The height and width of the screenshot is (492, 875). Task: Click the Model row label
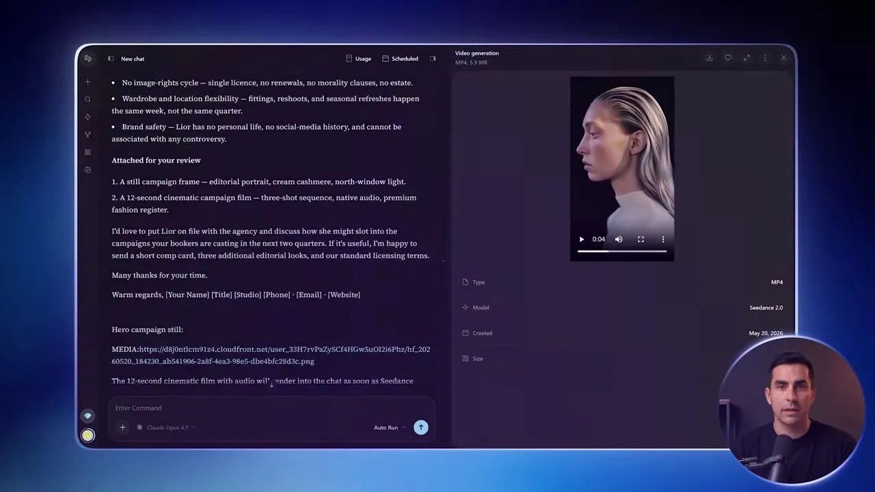coord(481,307)
